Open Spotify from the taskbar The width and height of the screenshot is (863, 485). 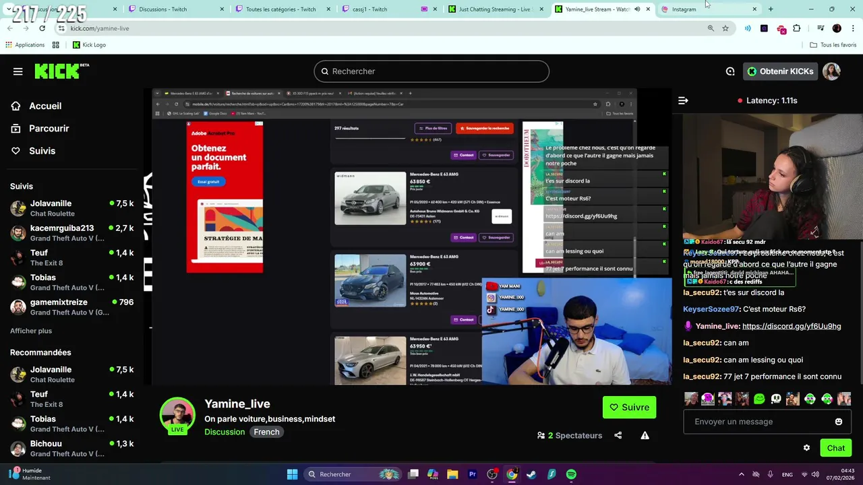click(571, 474)
